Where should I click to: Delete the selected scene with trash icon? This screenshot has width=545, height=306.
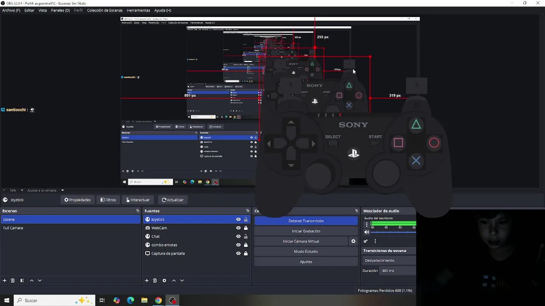pos(13,280)
